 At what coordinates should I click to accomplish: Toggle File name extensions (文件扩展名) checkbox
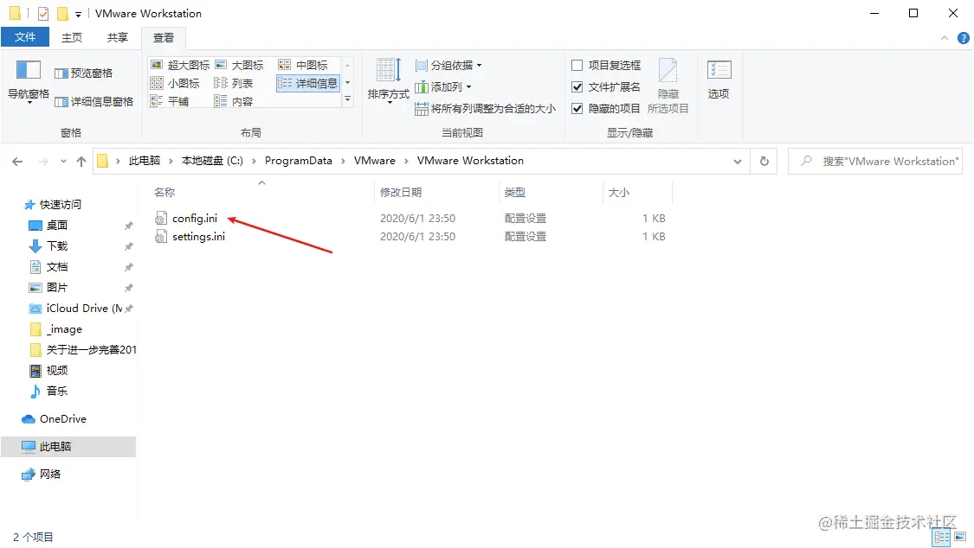(x=606, y=86)
